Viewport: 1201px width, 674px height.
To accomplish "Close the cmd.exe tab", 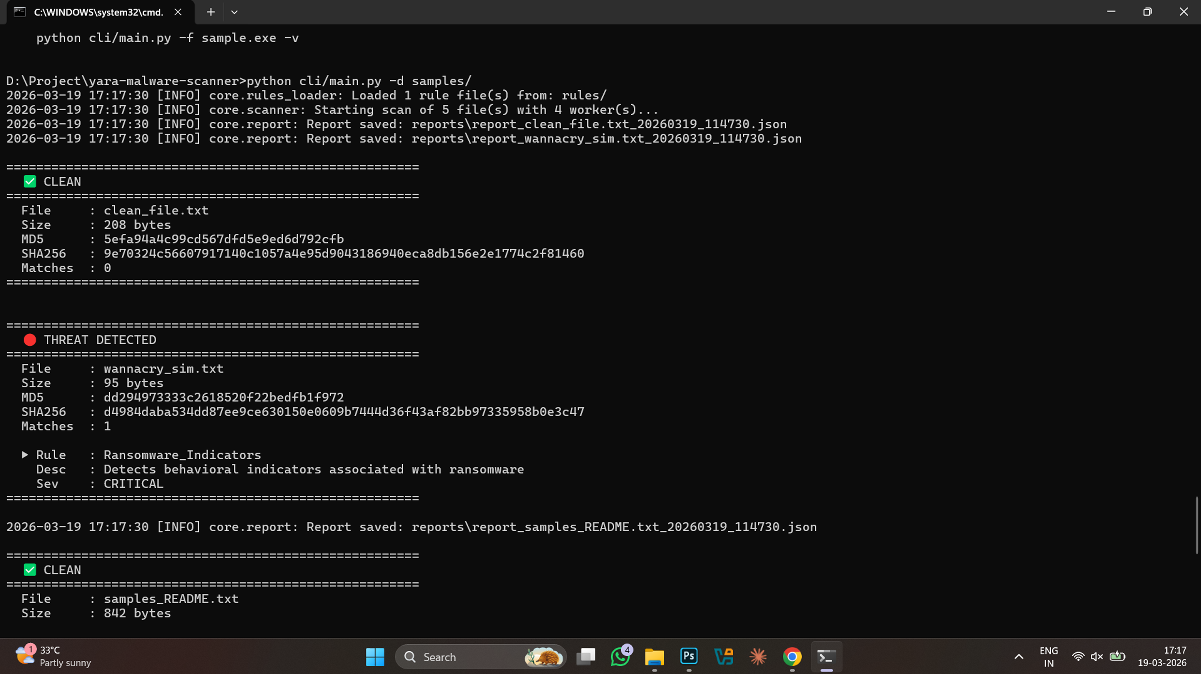I will coord(178,12).
